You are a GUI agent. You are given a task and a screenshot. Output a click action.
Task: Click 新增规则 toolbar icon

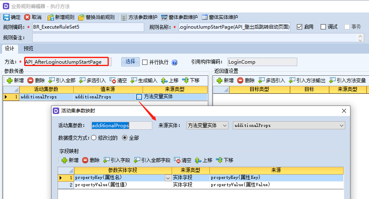(x=50, y=17)
